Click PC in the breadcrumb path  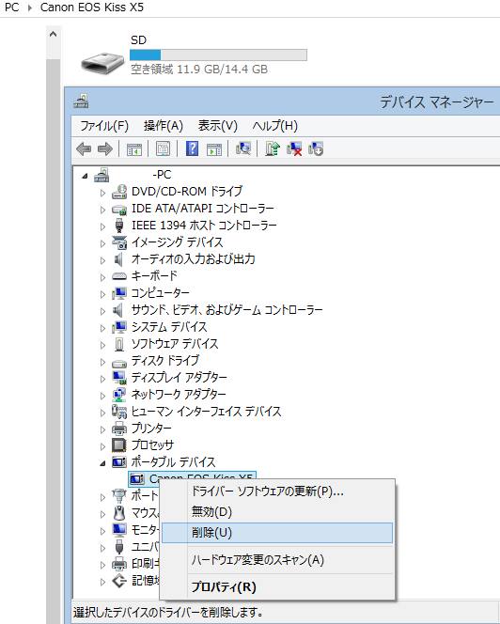point(11,8)
